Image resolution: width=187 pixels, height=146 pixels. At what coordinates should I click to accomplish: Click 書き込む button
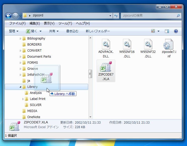(72, 31)
